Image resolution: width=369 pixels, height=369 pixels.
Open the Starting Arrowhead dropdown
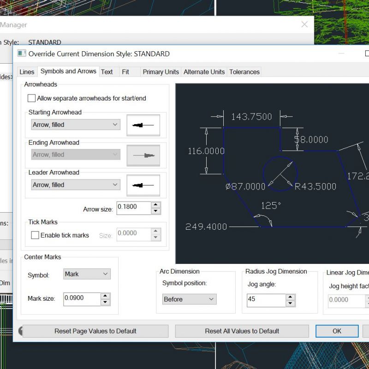76,125
